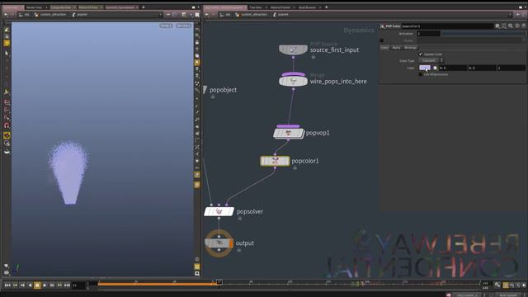
Task: Click the topmost left viewport toolbar icon
Action: tap(7, 30)
